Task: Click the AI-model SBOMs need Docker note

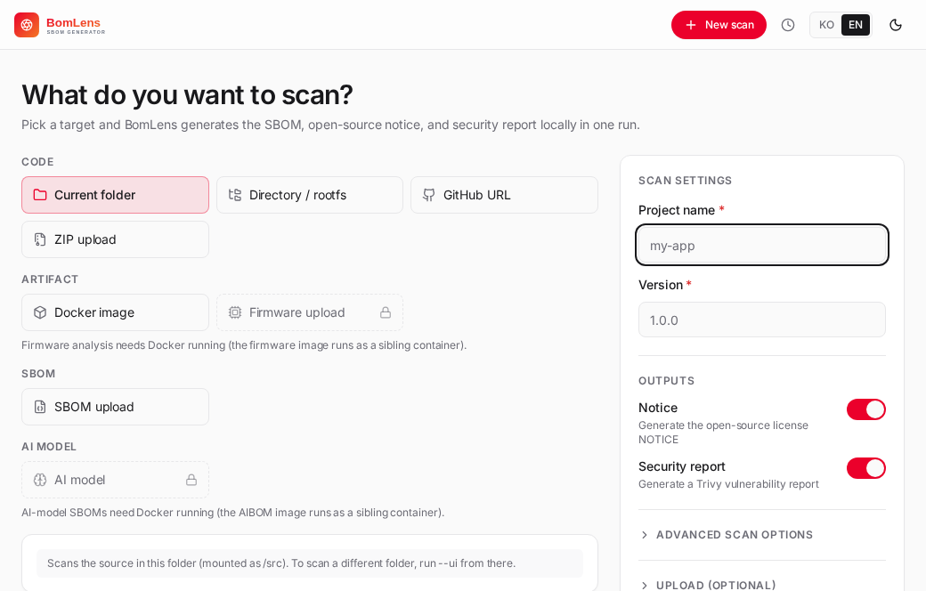Action: [x=232, y=513]
